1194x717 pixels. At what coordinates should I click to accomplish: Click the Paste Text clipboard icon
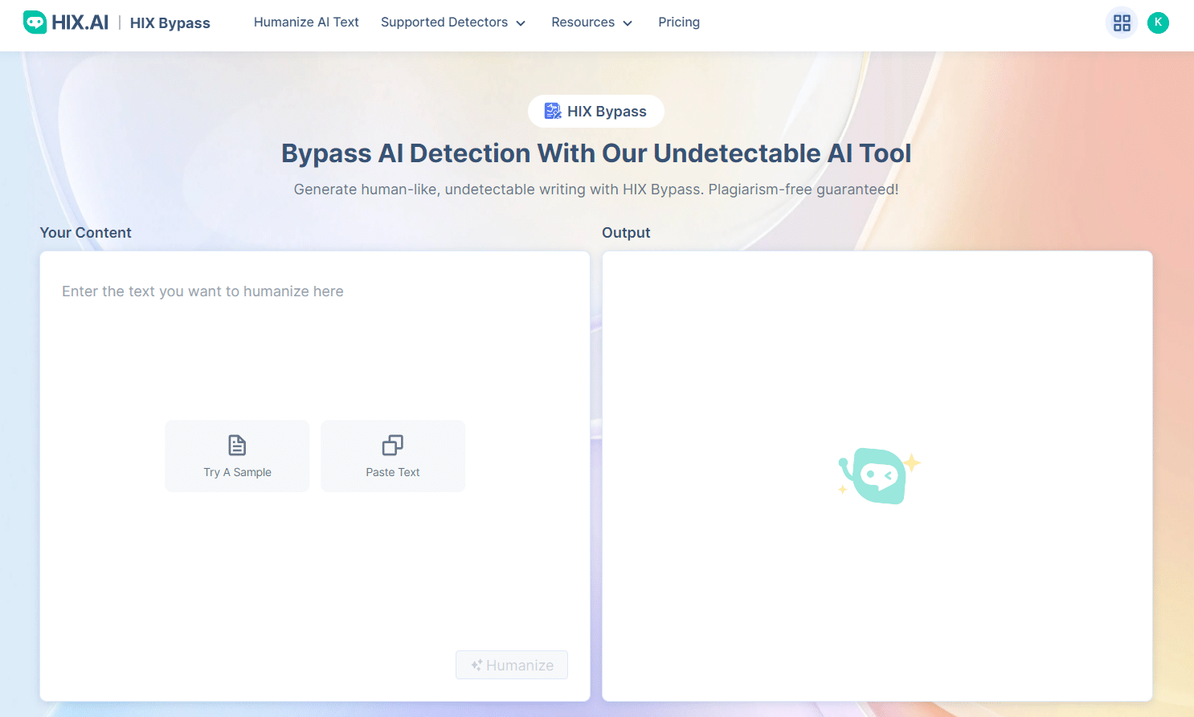(x=393, y=445)
